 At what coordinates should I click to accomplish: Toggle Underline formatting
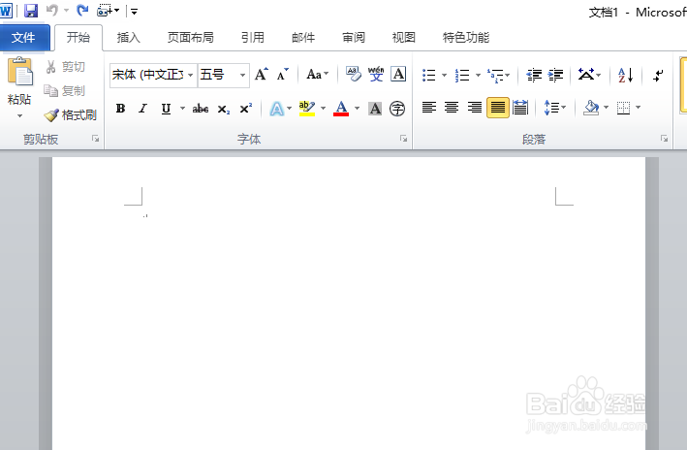166,109
